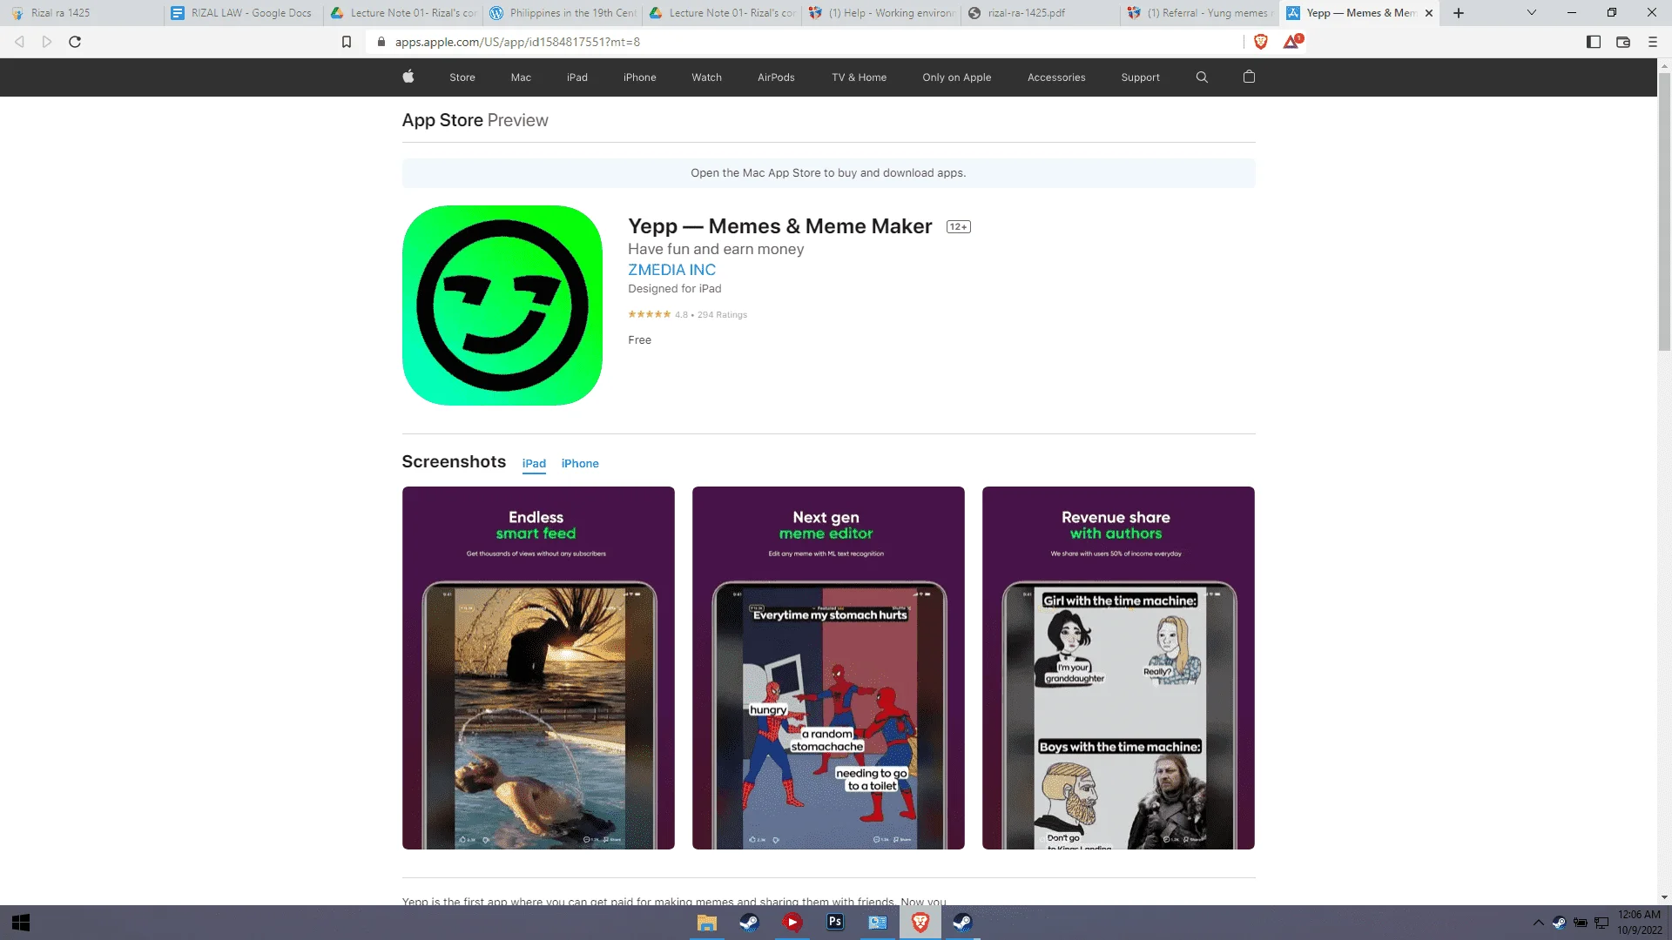
Task: Click the Yepp green smiley app icon
Action: pyautogui.click(x=502, y=305)
